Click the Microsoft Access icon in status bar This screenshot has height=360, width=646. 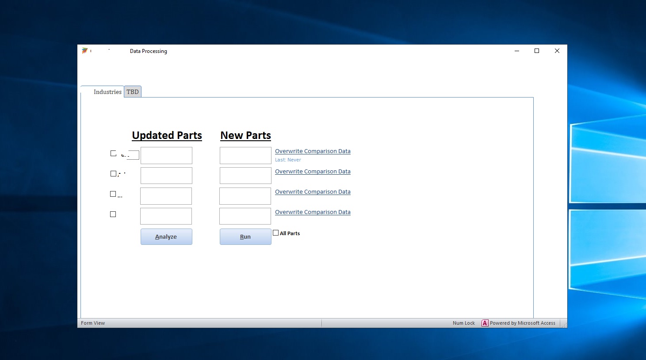485,323
